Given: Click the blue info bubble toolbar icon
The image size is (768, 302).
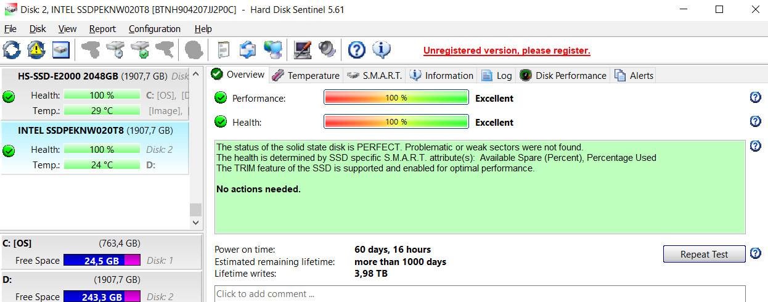Looking at the screenshot, I should (x=382, y=49).
